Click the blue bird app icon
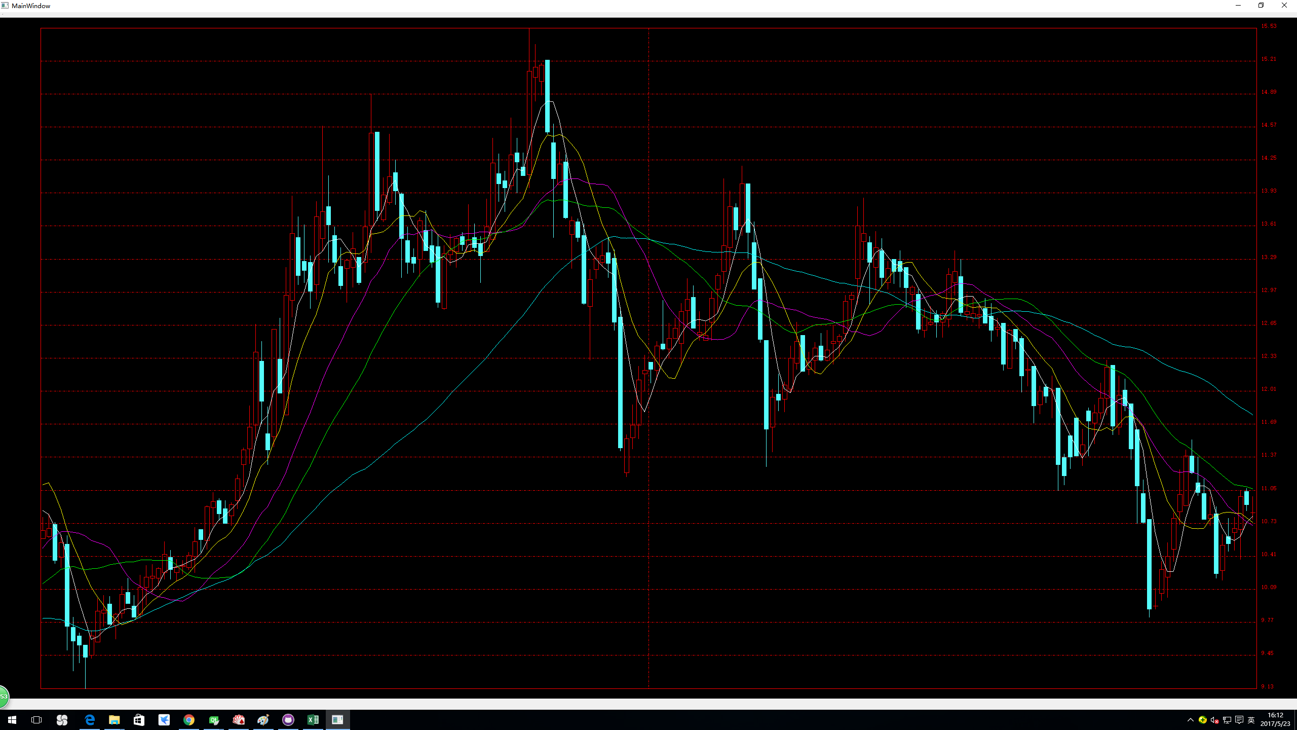This screenshot has width=1297, height=730. tap(164, 720)
